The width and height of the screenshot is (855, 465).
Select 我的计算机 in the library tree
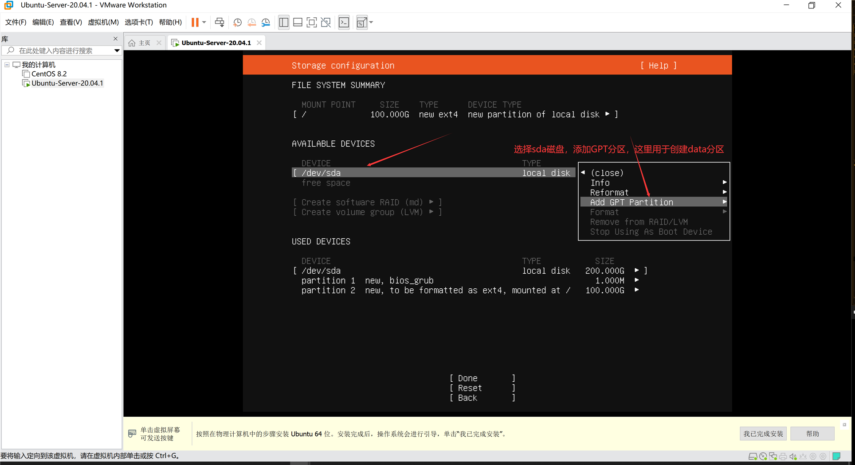point(39,65)
